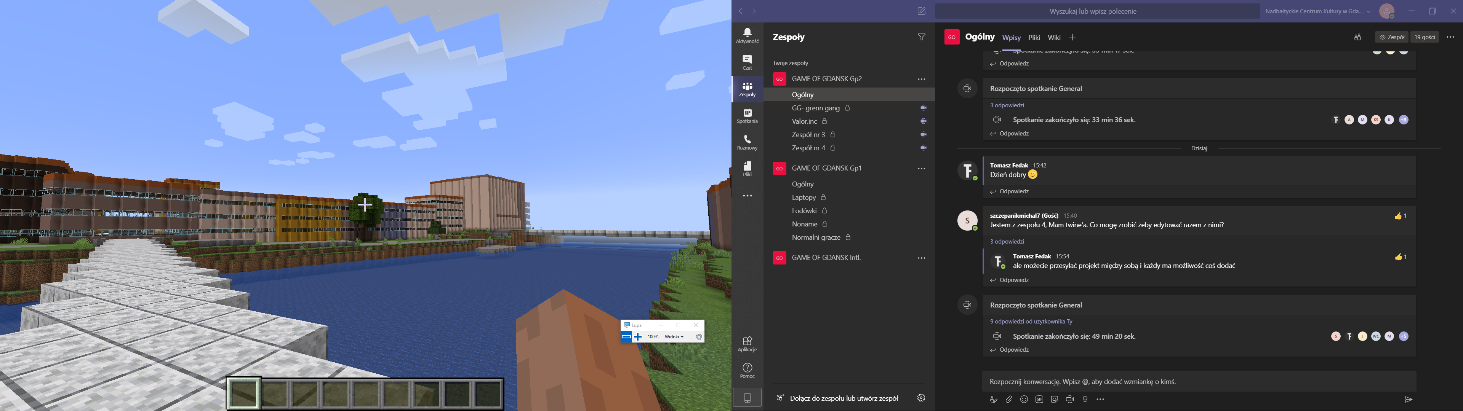Click the filter teams funnel icon

(x=922, y=37)
